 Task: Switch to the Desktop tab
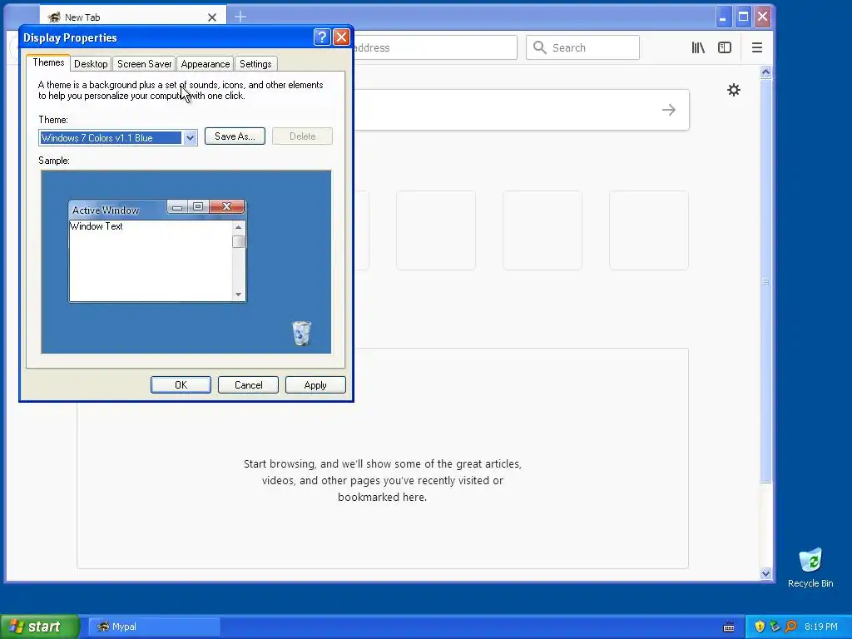[91, 63]
